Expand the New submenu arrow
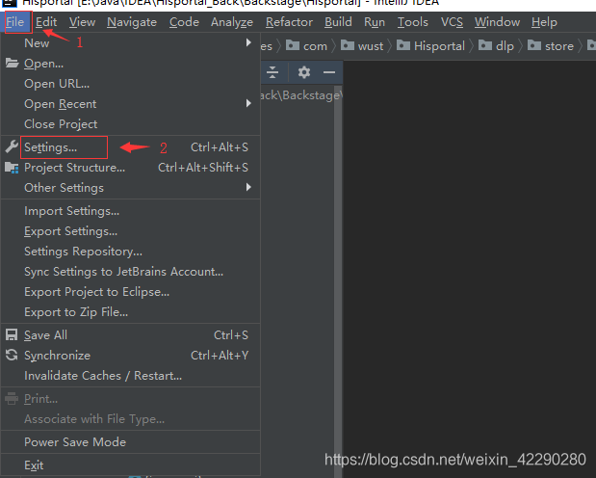This screenshot has width=596, height=478. 248,42
